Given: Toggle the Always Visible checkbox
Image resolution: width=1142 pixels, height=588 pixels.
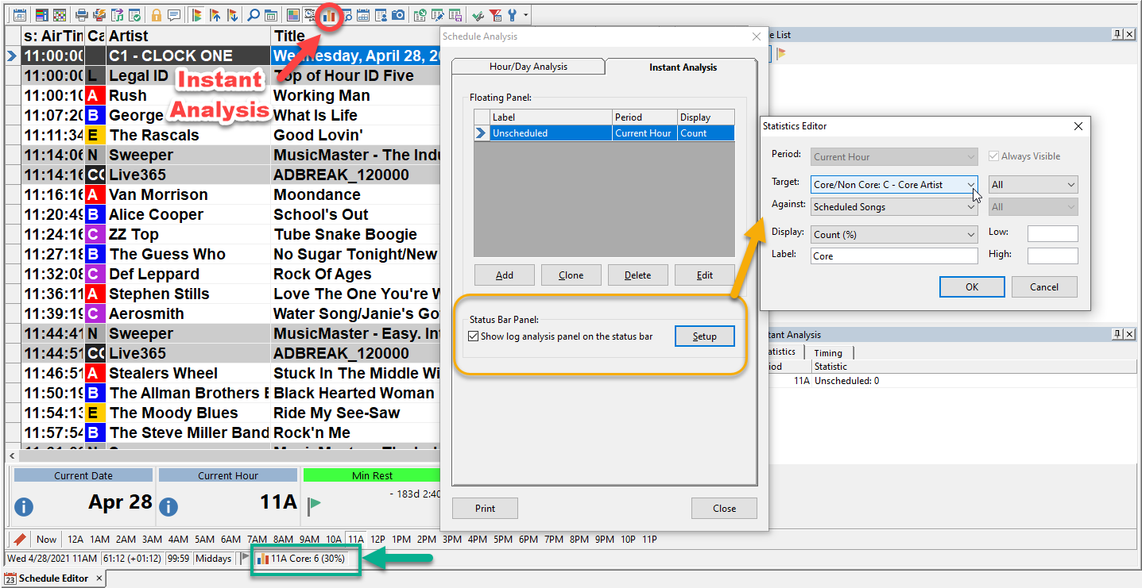Looking at the screenshot, I should click(993, 156).
